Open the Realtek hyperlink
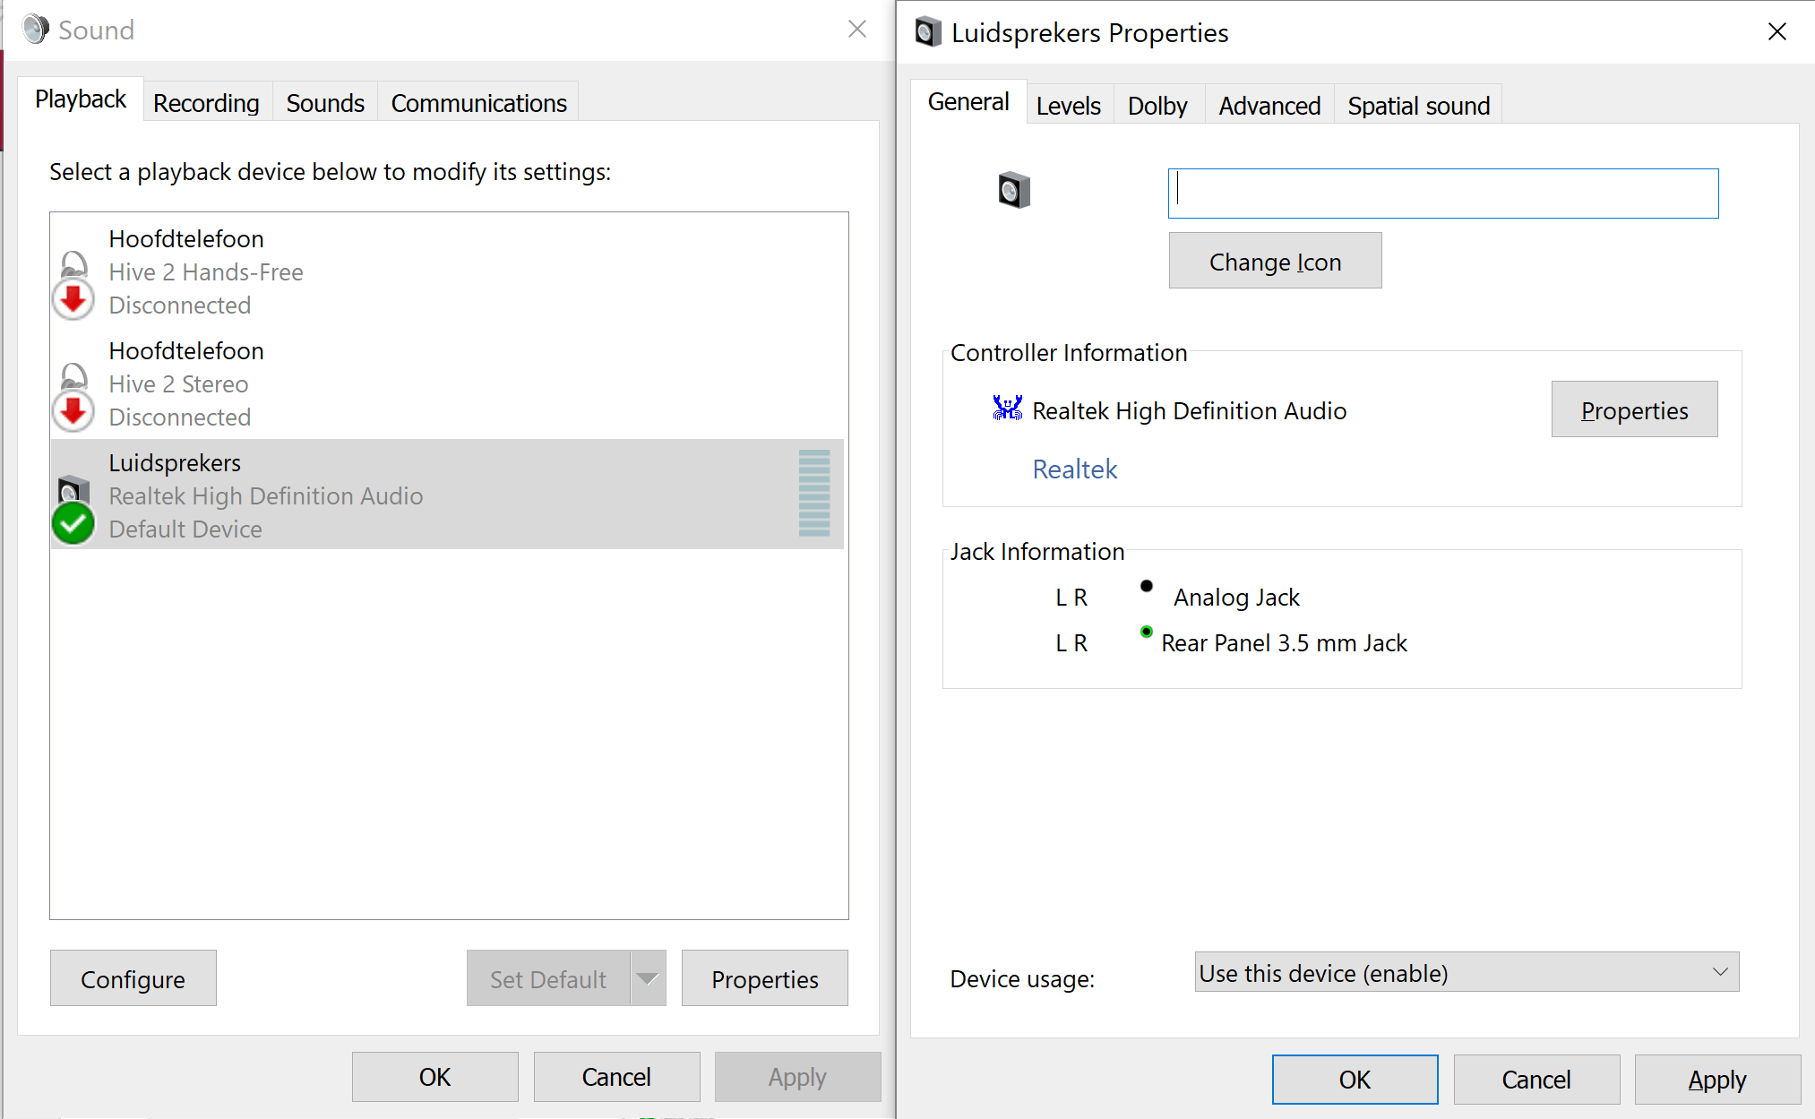 tap(1074, 469)
